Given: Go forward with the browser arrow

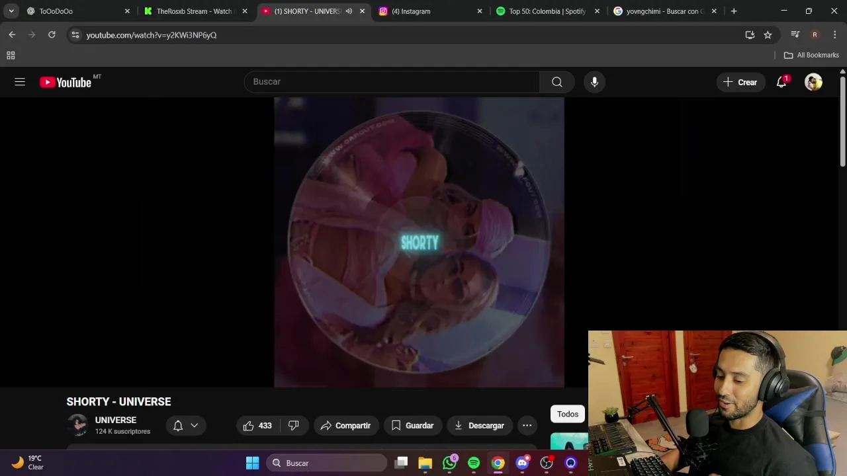Looking at the screenshot, I should tap(32, 34).
